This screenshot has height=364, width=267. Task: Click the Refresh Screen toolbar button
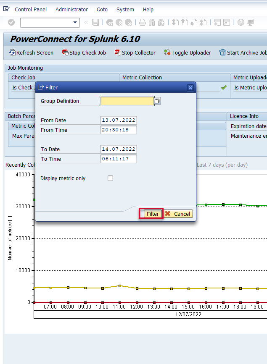[x=31, y=53]
